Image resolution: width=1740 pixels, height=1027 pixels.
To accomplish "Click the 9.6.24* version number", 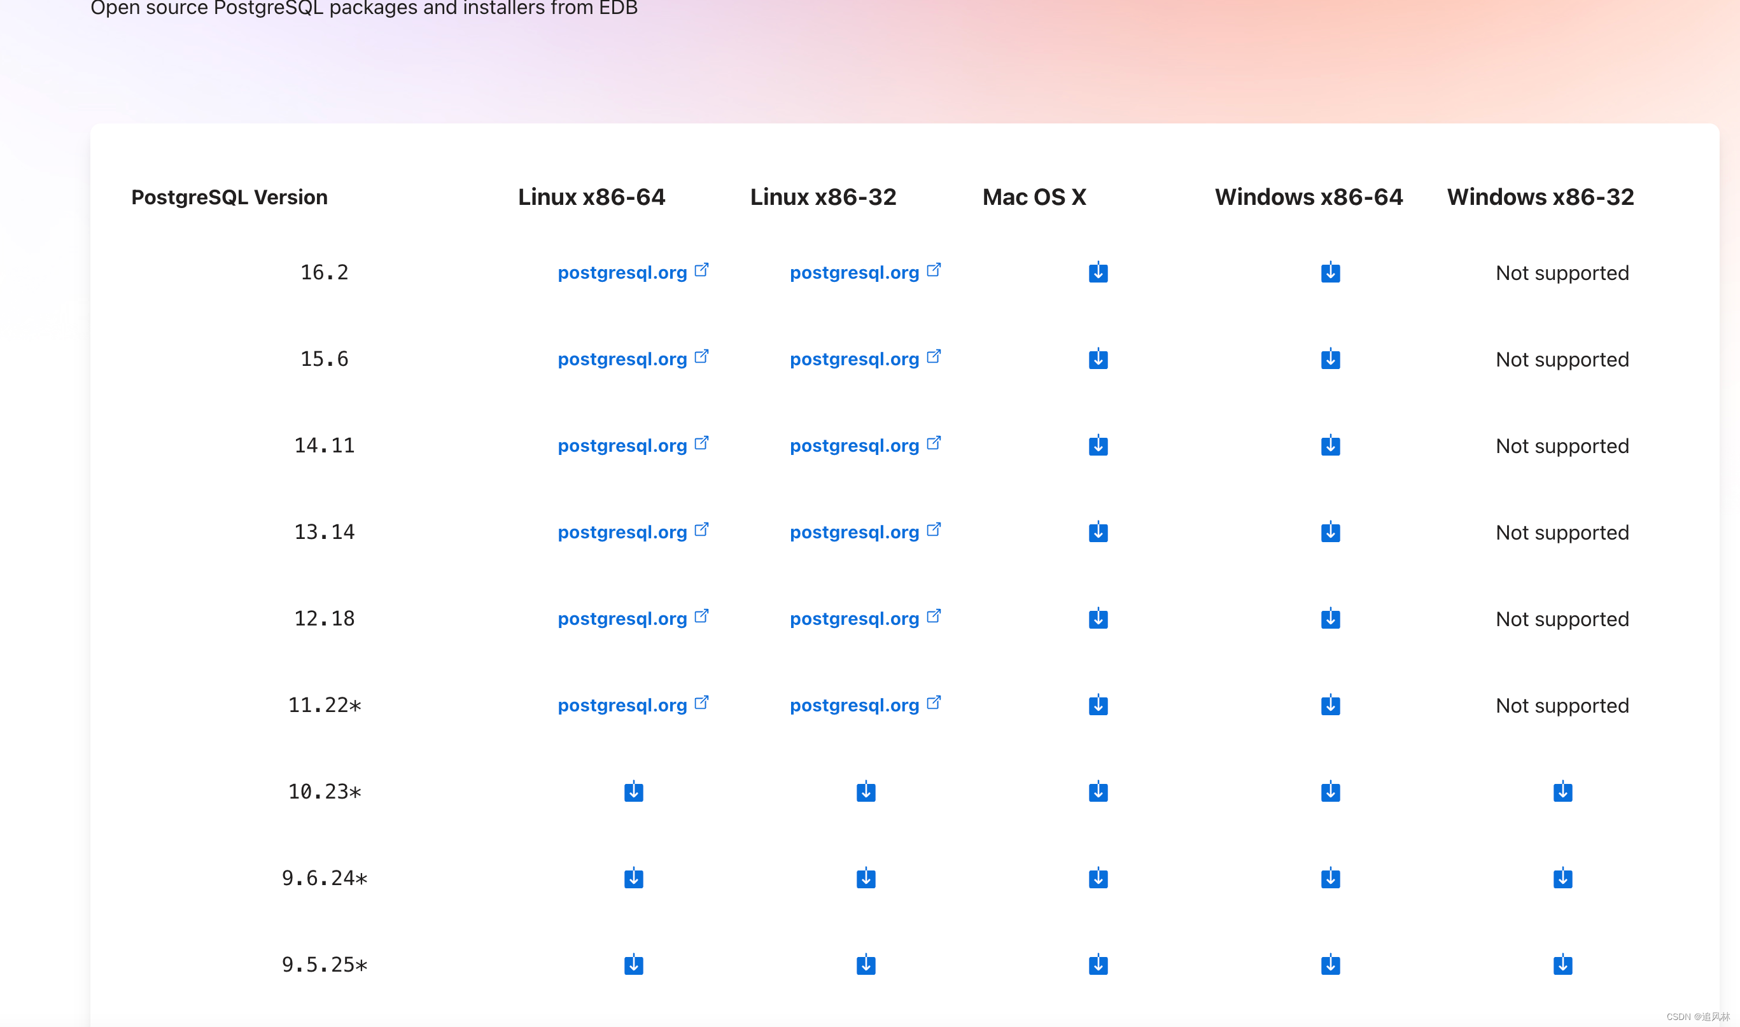I will tap(324, 878).
